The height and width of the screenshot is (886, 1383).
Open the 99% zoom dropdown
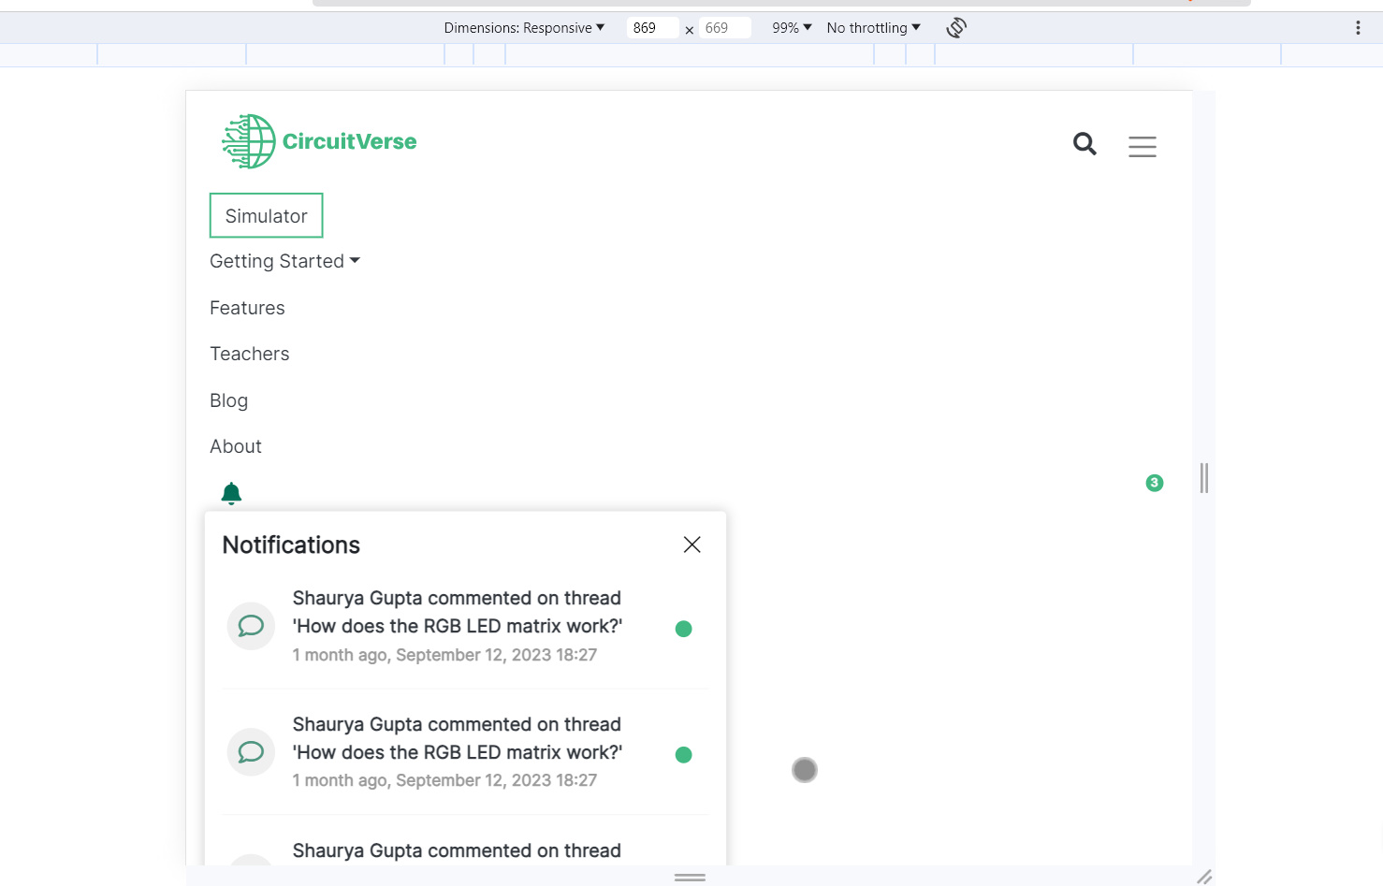(792, 28)
